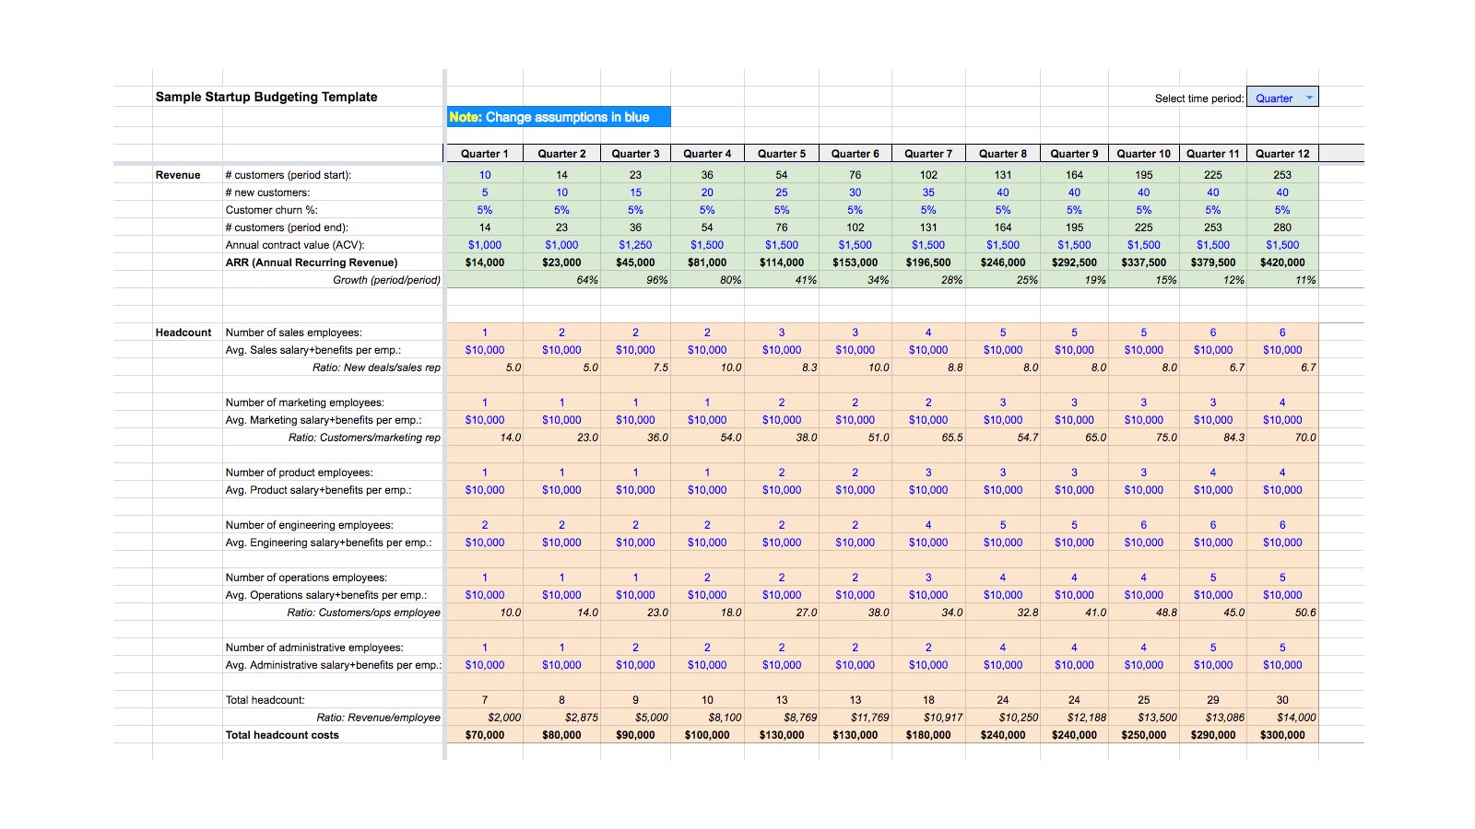Viewport: 1475px width, 829px height.
Task: Click 'Ratio: Customers/marketing rep' label
Action: click(364, 438)
